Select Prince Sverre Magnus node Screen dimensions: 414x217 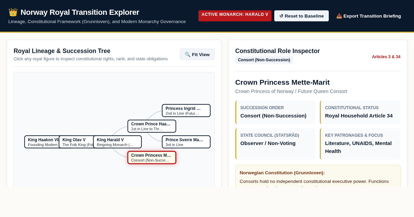coord(186,142)
